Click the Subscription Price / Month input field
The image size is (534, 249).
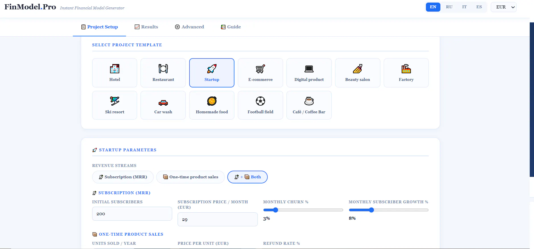tap(218, 219)
